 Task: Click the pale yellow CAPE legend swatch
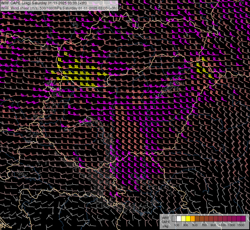coord(184,219)
